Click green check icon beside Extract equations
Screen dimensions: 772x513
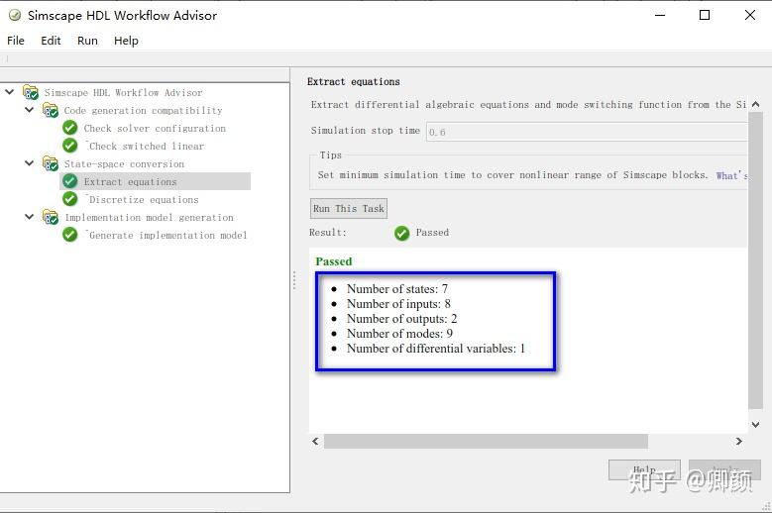pos(70,181)
